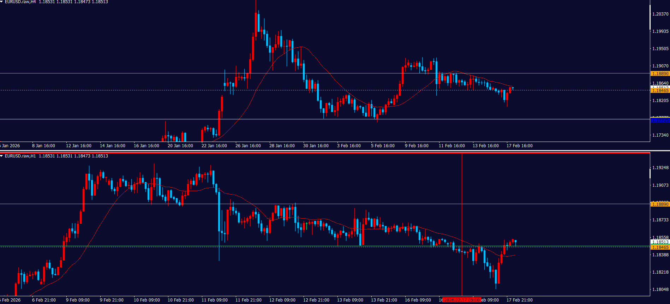This screenshot has width=670, height=304.
Task: Click the 1.18048 price on H1 scale
Action: 660,290
